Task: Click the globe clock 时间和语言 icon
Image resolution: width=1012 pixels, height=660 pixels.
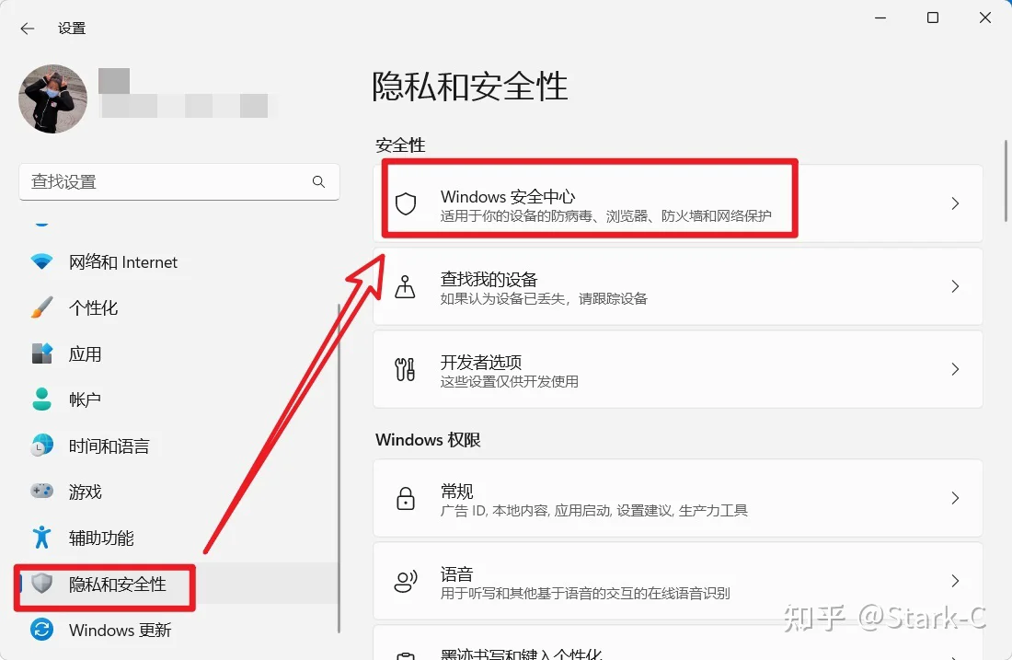Action: point(42,446)
